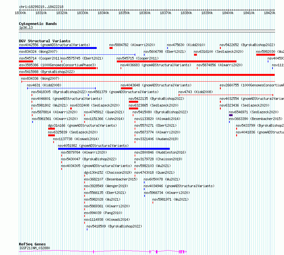The height and width of the screenshot is (255, 284).
Task: Click nsv5879764 (Almarri2020) label
Action: pos(84,152)
